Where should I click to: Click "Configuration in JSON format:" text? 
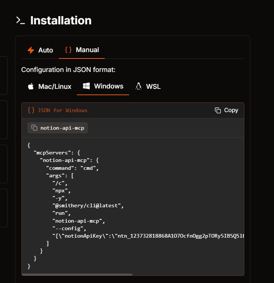68,70
